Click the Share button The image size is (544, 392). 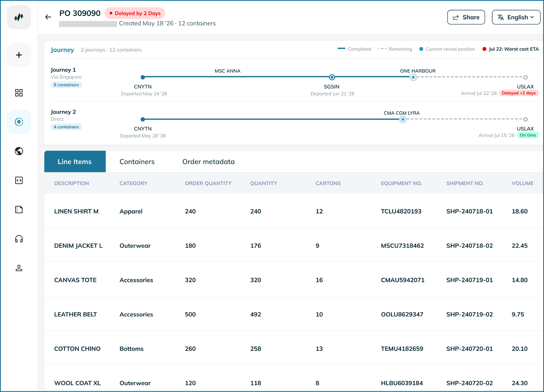click(466, 17)
